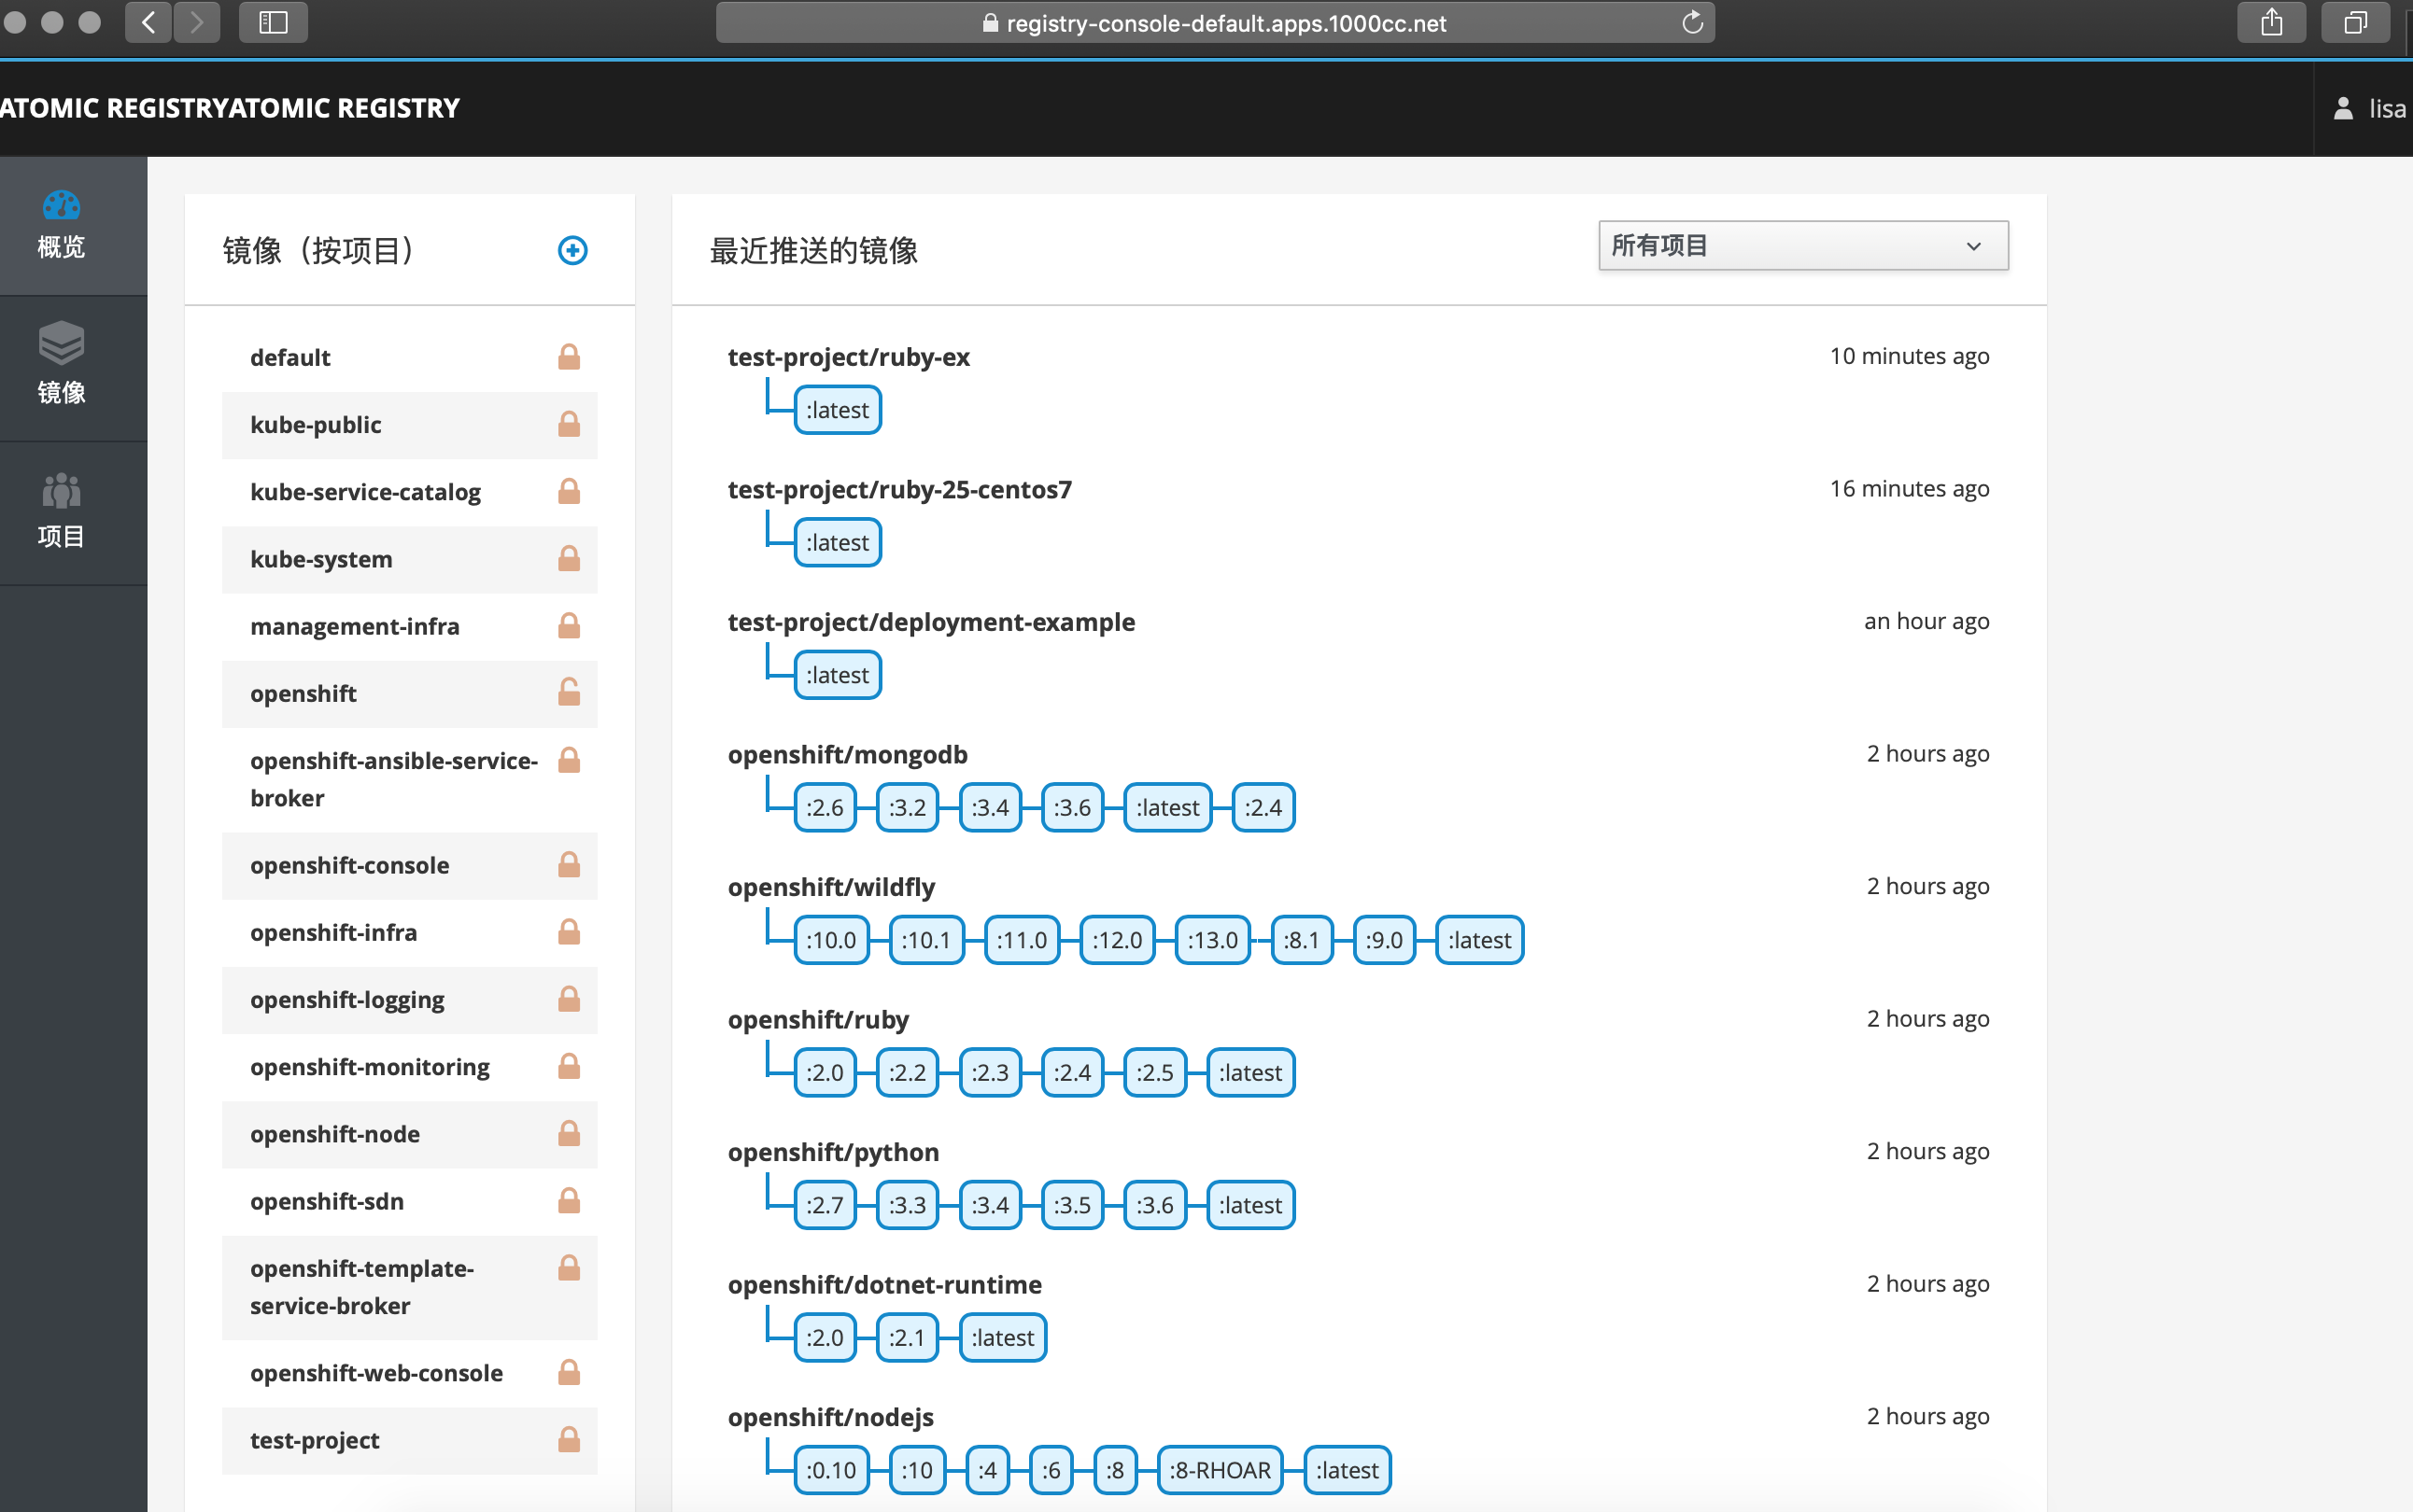
Task: Select the :2.1 tag of dotnet-runtime
Action: coord(908,1337)
